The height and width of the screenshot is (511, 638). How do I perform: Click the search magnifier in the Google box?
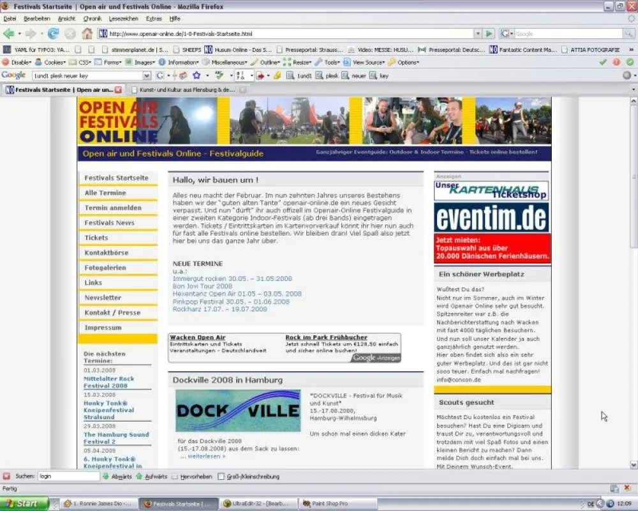[x=628, y=34]
